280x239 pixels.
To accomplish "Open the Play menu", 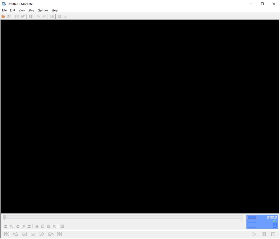I will point(31,10).
